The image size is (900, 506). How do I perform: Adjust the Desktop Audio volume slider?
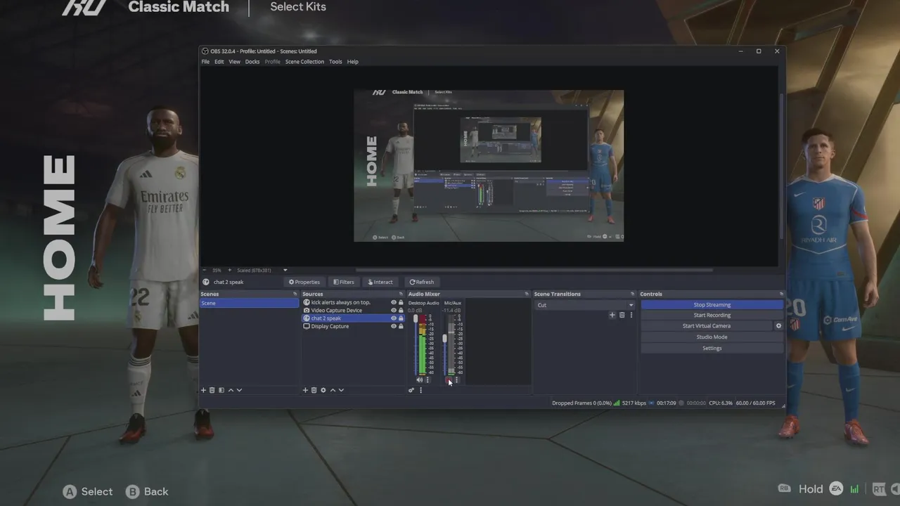[x=416, y=319]
